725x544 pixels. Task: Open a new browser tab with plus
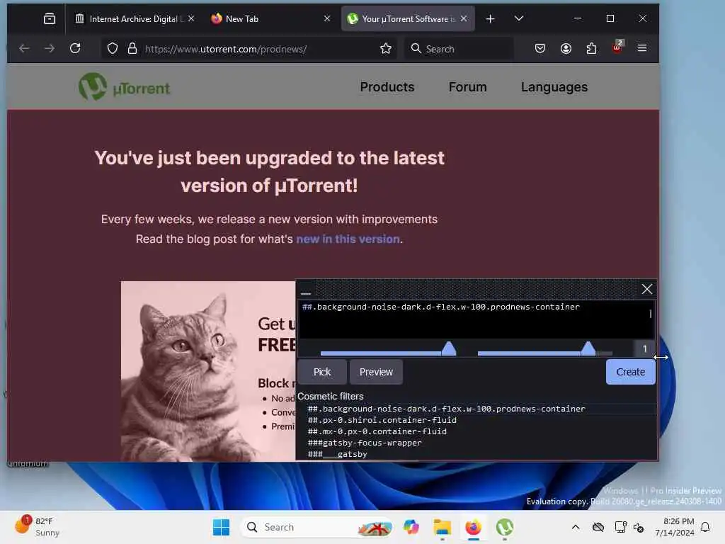point(490,18)
